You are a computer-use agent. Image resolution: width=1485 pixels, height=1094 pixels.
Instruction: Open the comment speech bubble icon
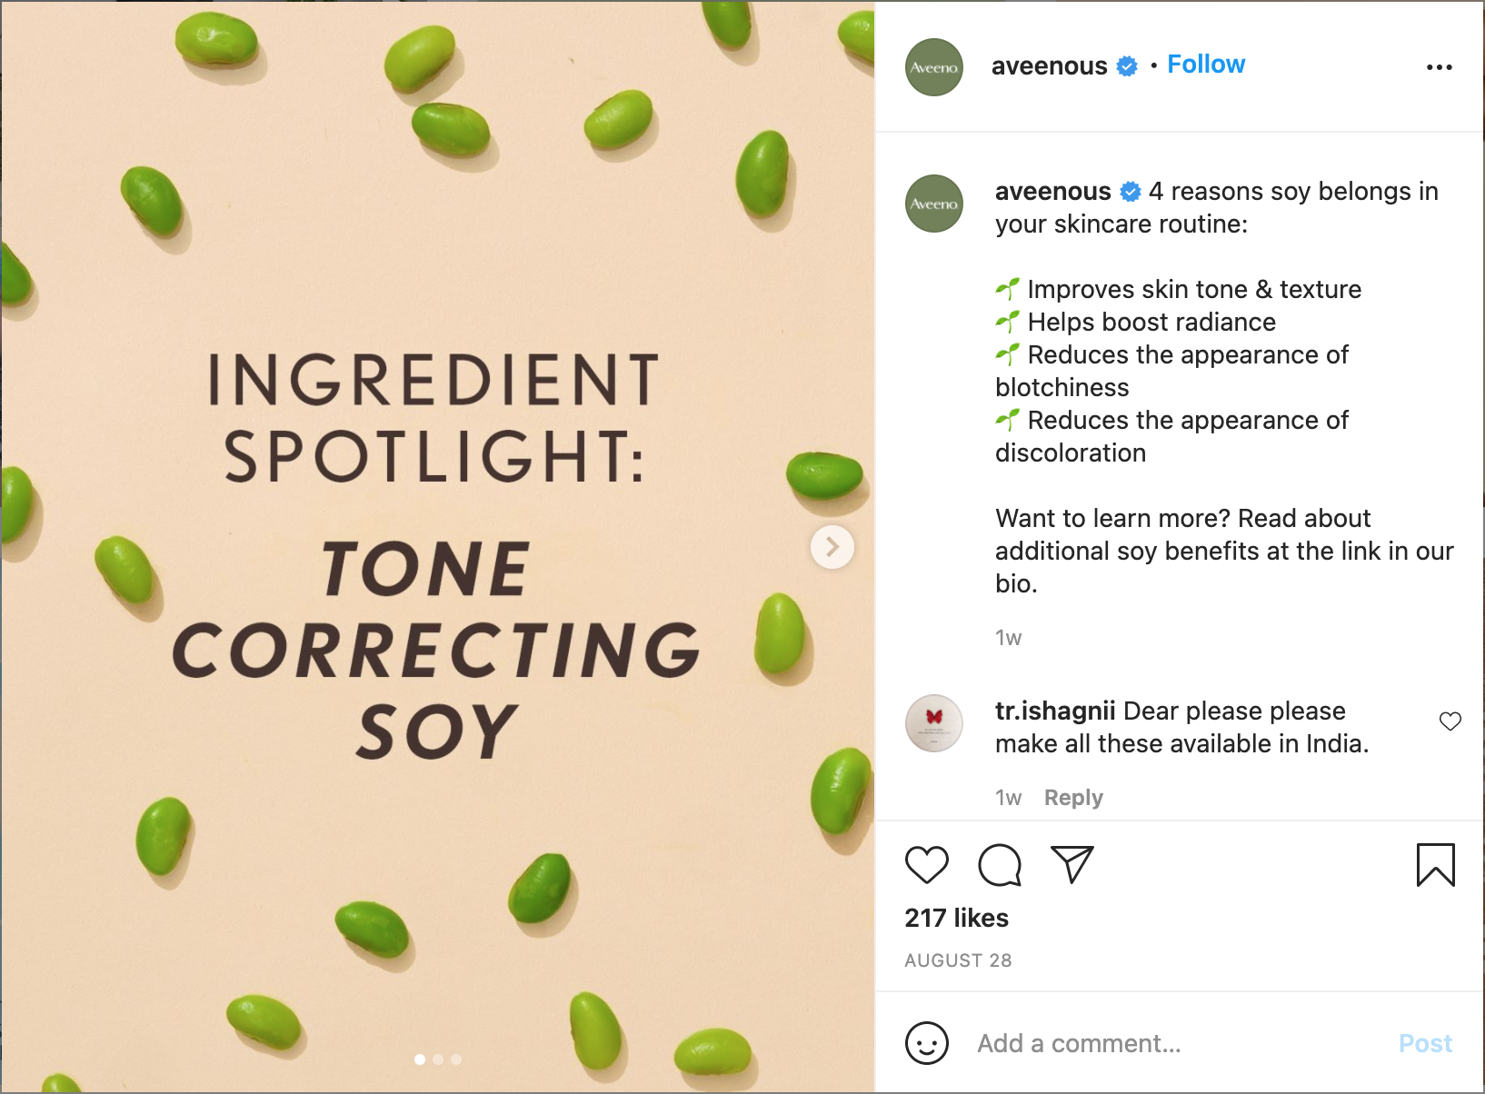pyautogui.click(x=999, y=864)
